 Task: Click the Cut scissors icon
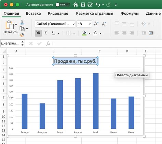[22, 22]
